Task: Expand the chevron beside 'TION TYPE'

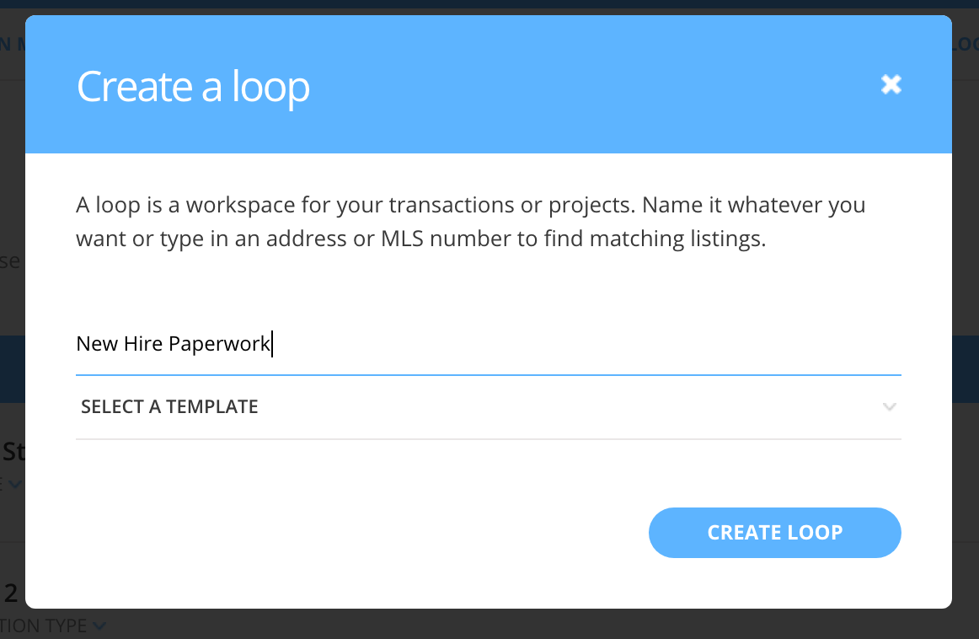Action: pos(100,626)
